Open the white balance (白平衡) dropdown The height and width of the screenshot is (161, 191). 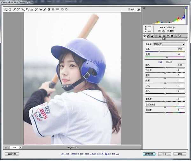coord(169,44)
